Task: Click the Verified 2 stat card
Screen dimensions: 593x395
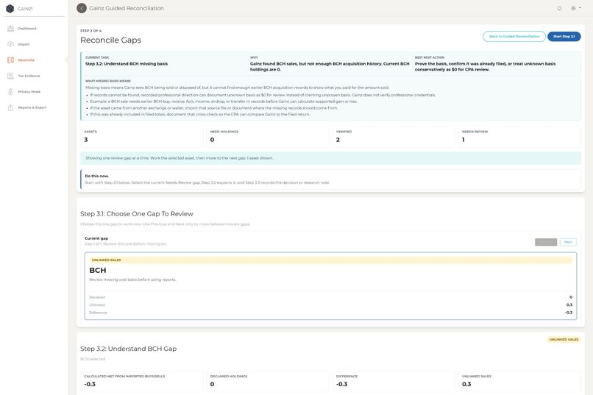Action: 394,137
